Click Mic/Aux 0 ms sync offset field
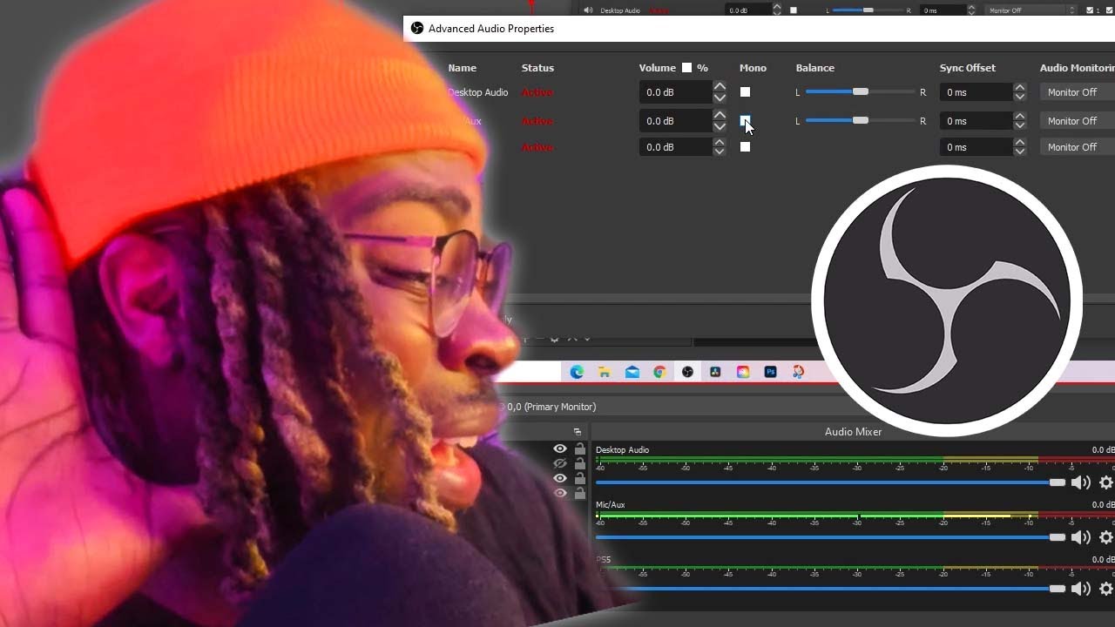 click(976, 121)
